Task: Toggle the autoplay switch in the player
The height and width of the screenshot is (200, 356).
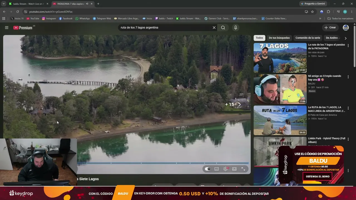Action: click(x=208, y=169)
